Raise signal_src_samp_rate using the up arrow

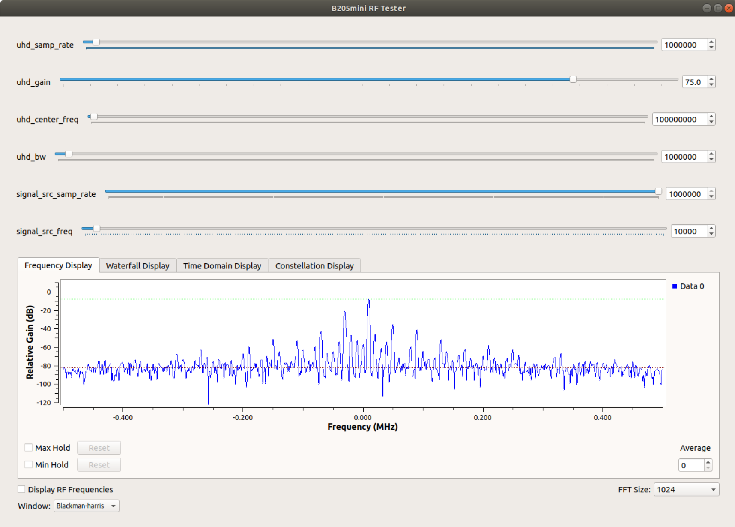click(711, 191)
